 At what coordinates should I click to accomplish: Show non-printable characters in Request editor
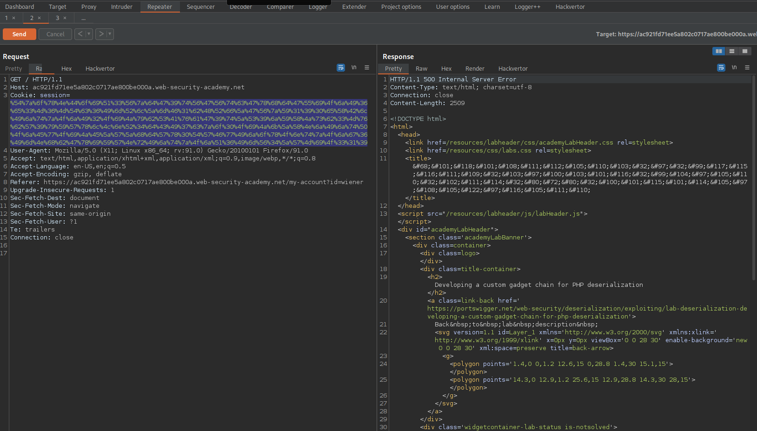pos(354,67)
